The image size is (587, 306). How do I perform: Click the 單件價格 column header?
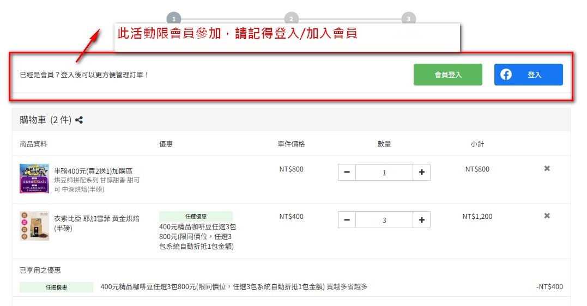pyautogui.click(x=291, y=144)
